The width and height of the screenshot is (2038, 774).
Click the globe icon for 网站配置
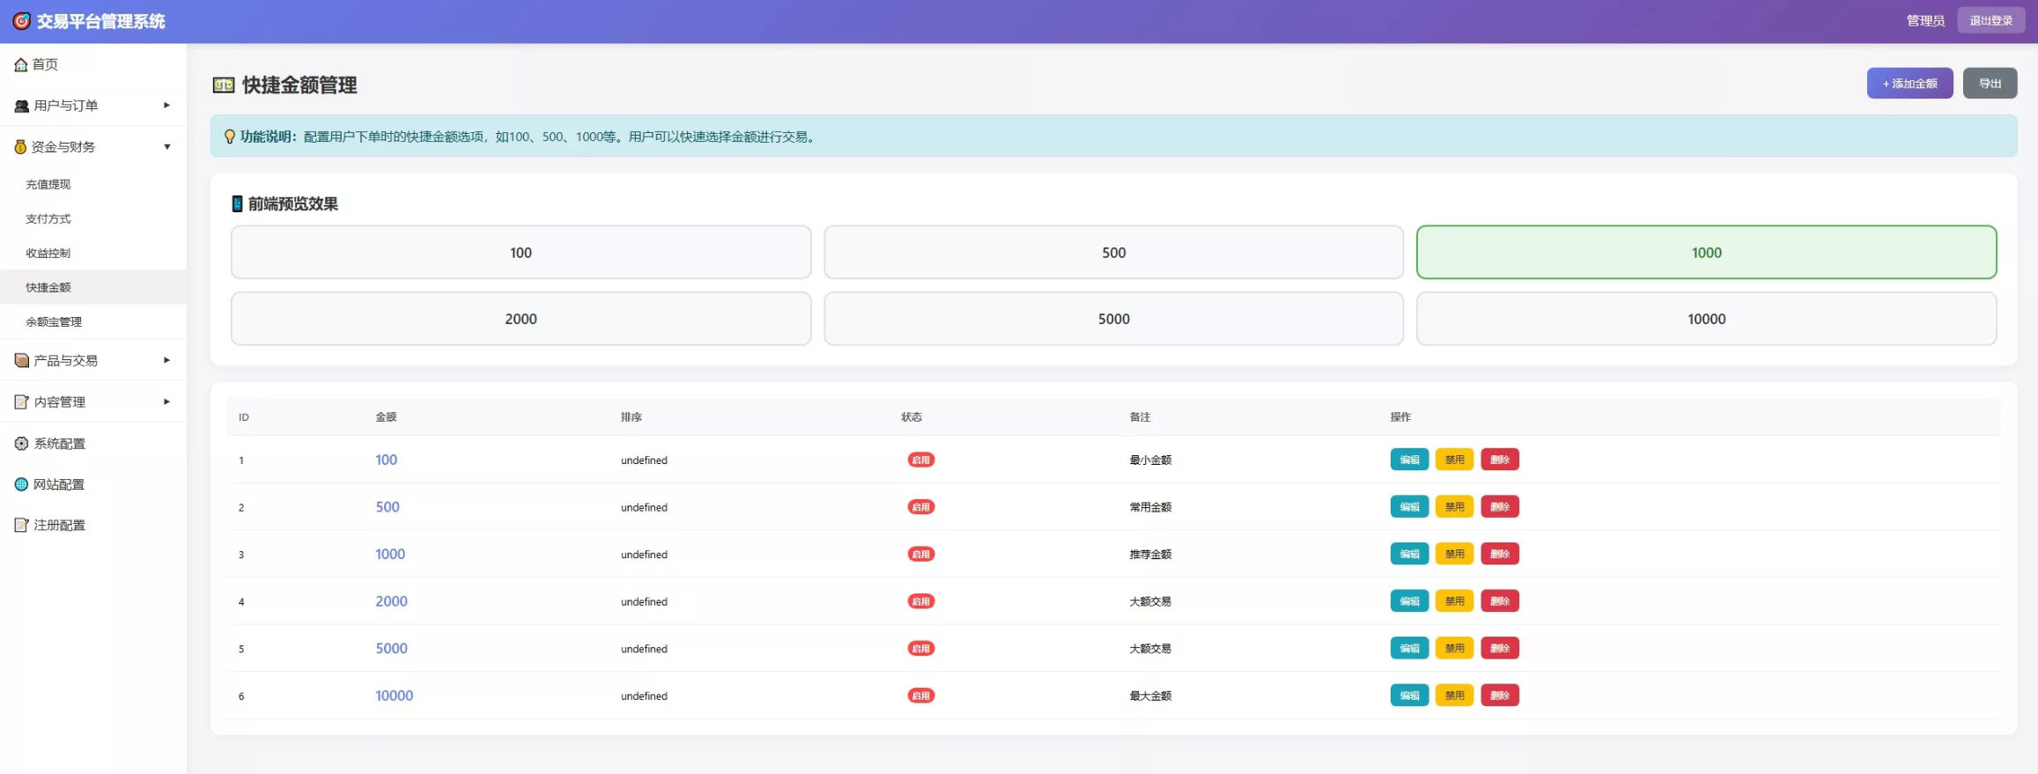22,484
